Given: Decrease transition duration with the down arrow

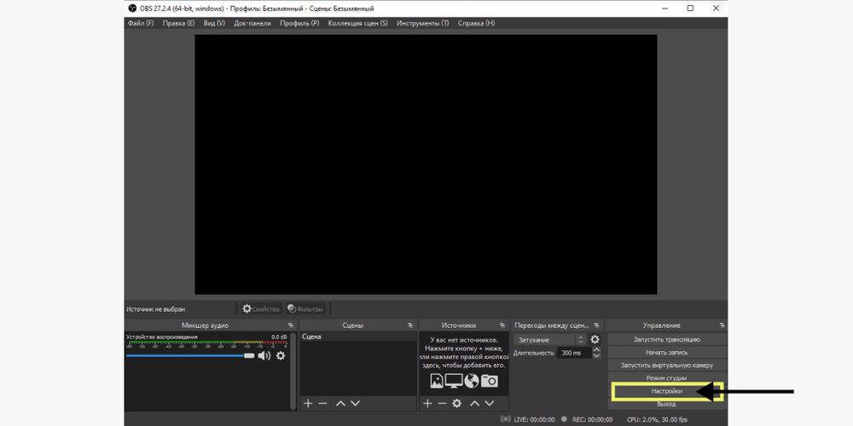Looking at the screenshot, I should (596, 356).
